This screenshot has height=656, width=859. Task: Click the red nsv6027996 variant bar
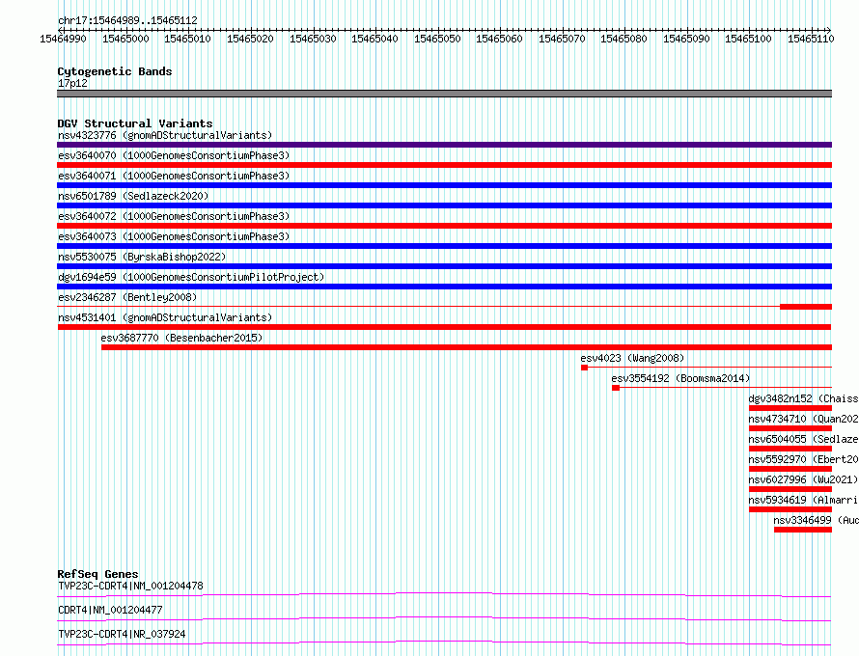click(790, 489)
